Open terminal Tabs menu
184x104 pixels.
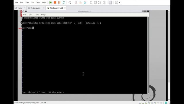[37, 15]
